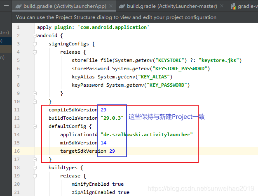The image size is (258, 196).
Task: Open build.gradle (ActivityLauncher-master) tab
Action: [172, 6]
